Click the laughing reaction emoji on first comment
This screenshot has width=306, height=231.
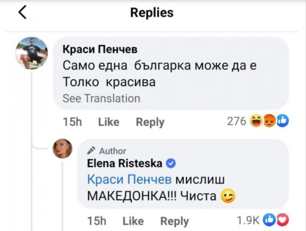click(x=256, y=122)
